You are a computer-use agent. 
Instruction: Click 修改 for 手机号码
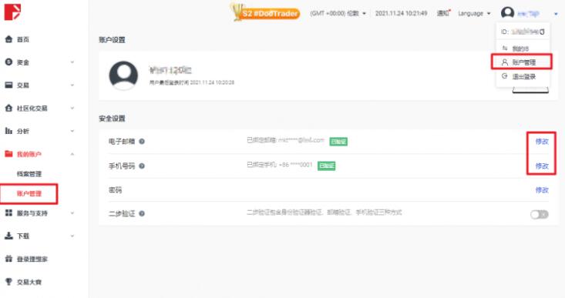click(542, 166)
